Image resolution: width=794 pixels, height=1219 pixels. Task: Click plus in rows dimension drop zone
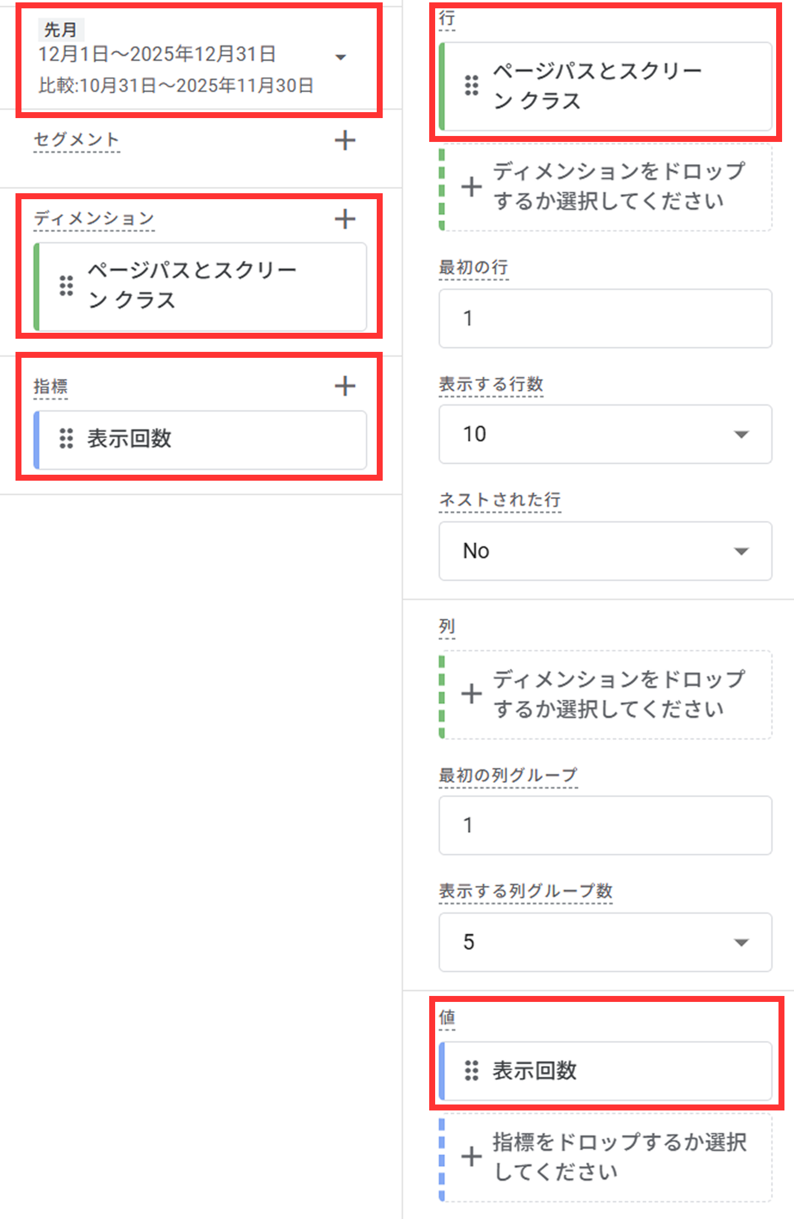tap(472, 187)
